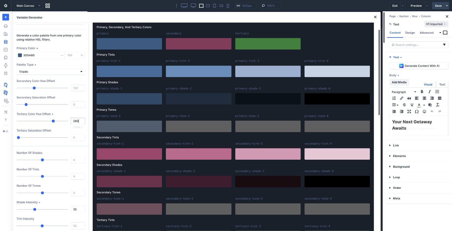
Task: Open the Paragraph format dropdown
Action: 404,92
